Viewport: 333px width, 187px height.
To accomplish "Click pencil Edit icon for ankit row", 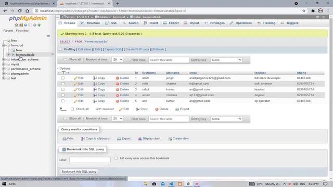I will 75,78.
